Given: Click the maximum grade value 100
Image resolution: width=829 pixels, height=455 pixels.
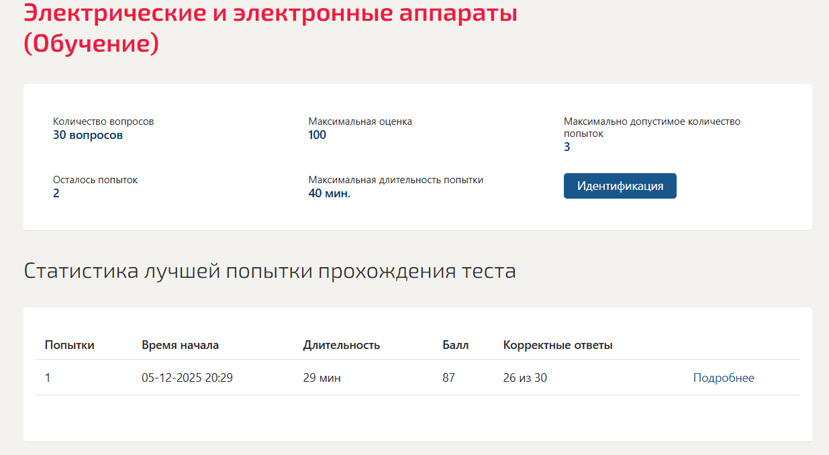Looking at the screenshot, I should pyautogui.click(x=318, y=135).
